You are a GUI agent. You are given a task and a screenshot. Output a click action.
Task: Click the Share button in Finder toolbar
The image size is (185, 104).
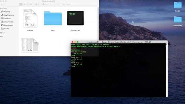pos(51,4)
